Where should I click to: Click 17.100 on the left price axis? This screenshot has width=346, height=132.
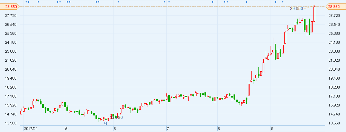click(x=11, y=96)
